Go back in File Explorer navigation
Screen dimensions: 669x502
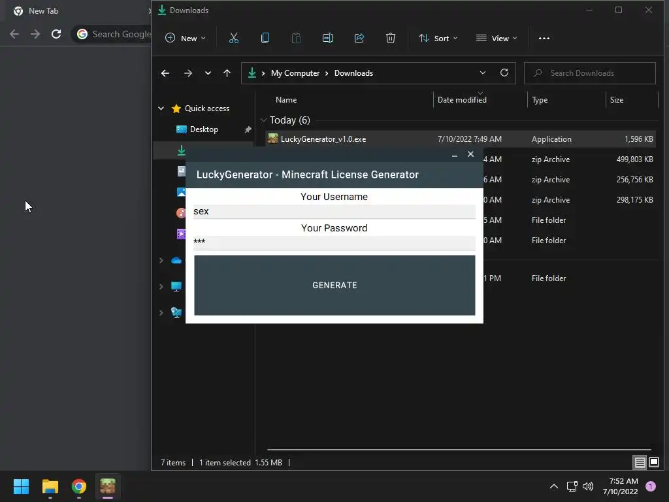click(x=165, y=73)
